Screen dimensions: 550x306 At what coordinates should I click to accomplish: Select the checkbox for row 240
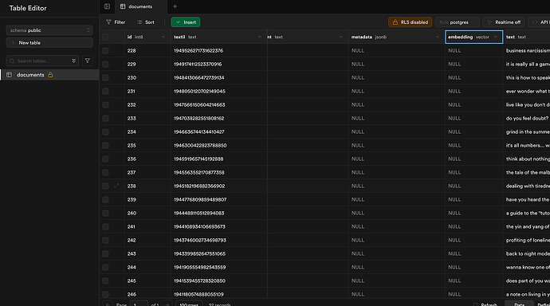105,213
